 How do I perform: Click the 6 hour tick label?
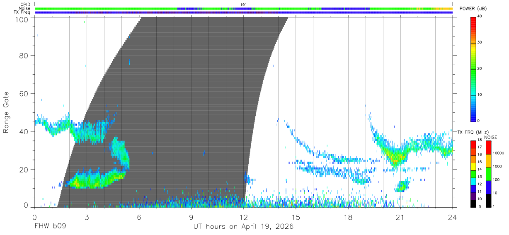pyautogui.click(x=139, y=217)
